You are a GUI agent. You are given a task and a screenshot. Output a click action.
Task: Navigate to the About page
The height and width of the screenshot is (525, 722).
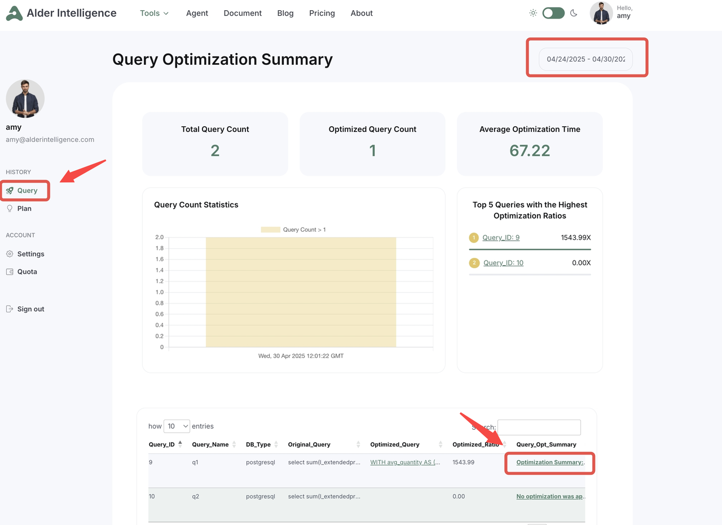click(x=362, y=13)
